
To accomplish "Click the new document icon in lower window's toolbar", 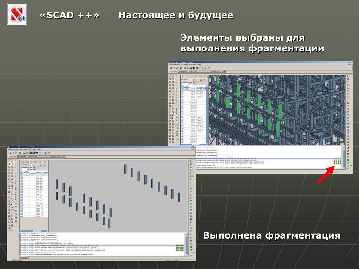I will 13,153.
